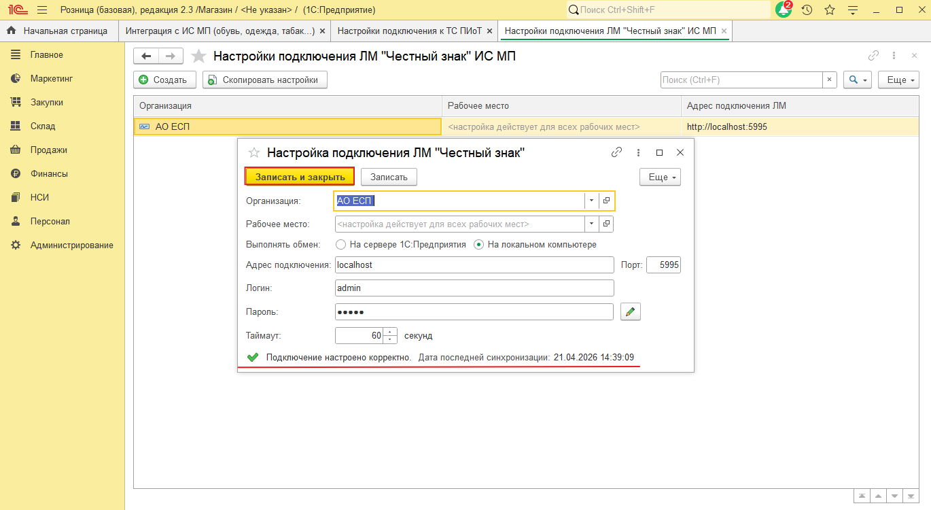The image size is (931, 510).
Task: Open the Администрирование section
Action: (x=72, y=245)
